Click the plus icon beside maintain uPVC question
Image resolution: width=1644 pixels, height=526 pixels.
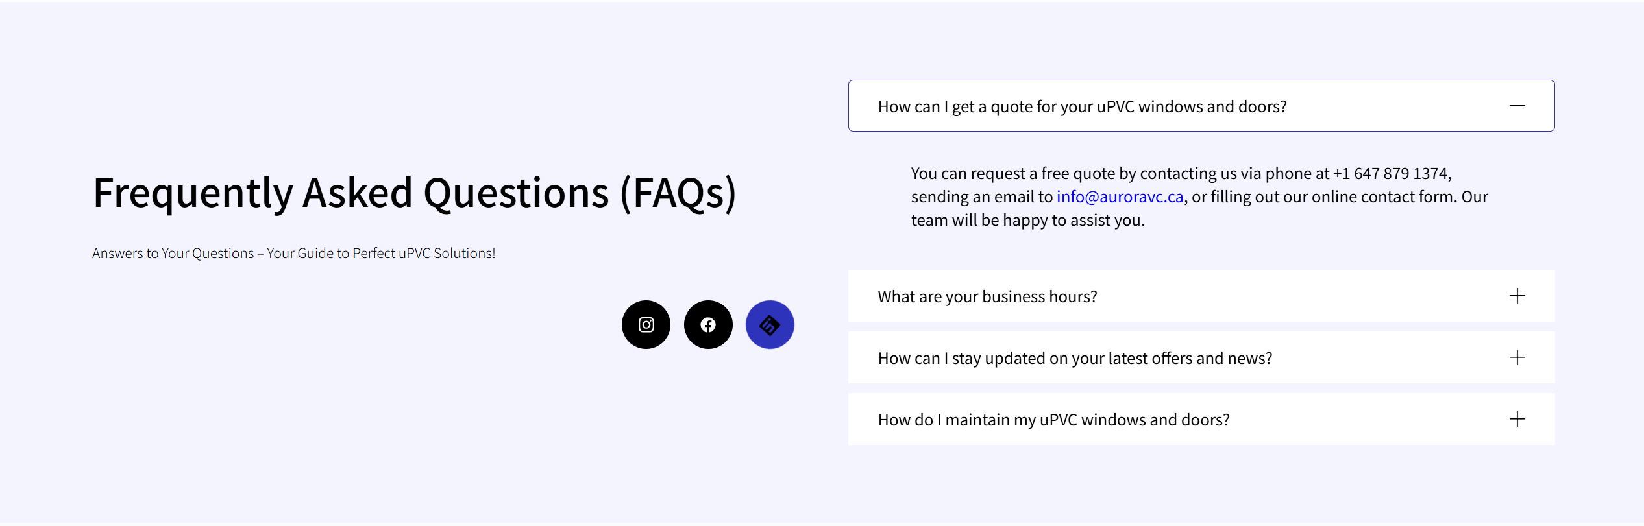click(x=1517, y=419)
